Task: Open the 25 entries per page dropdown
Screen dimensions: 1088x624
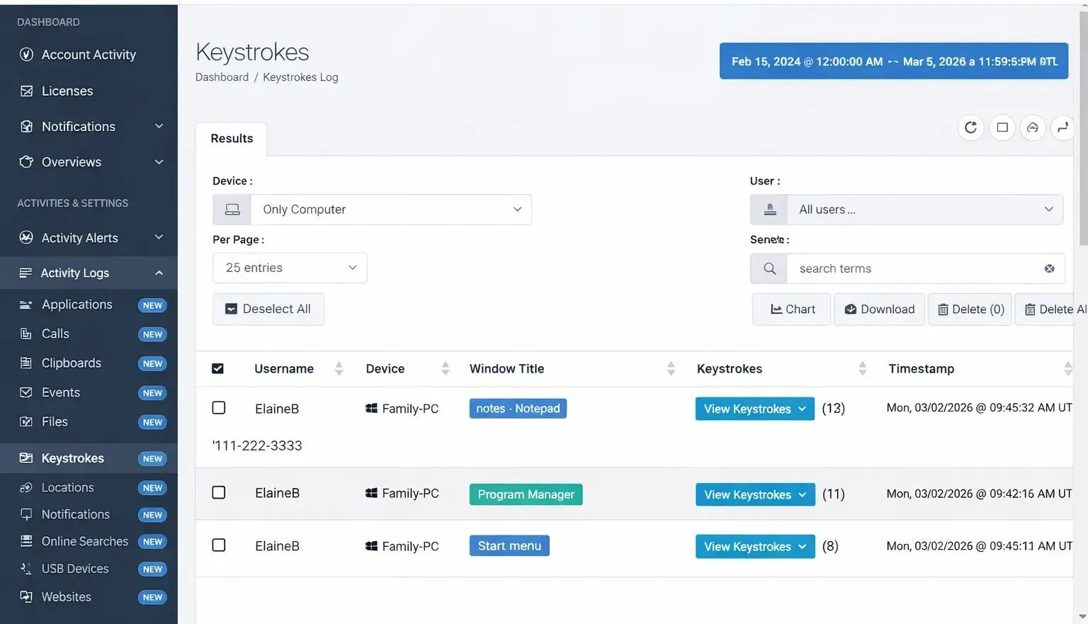Action: pos(290,268)
